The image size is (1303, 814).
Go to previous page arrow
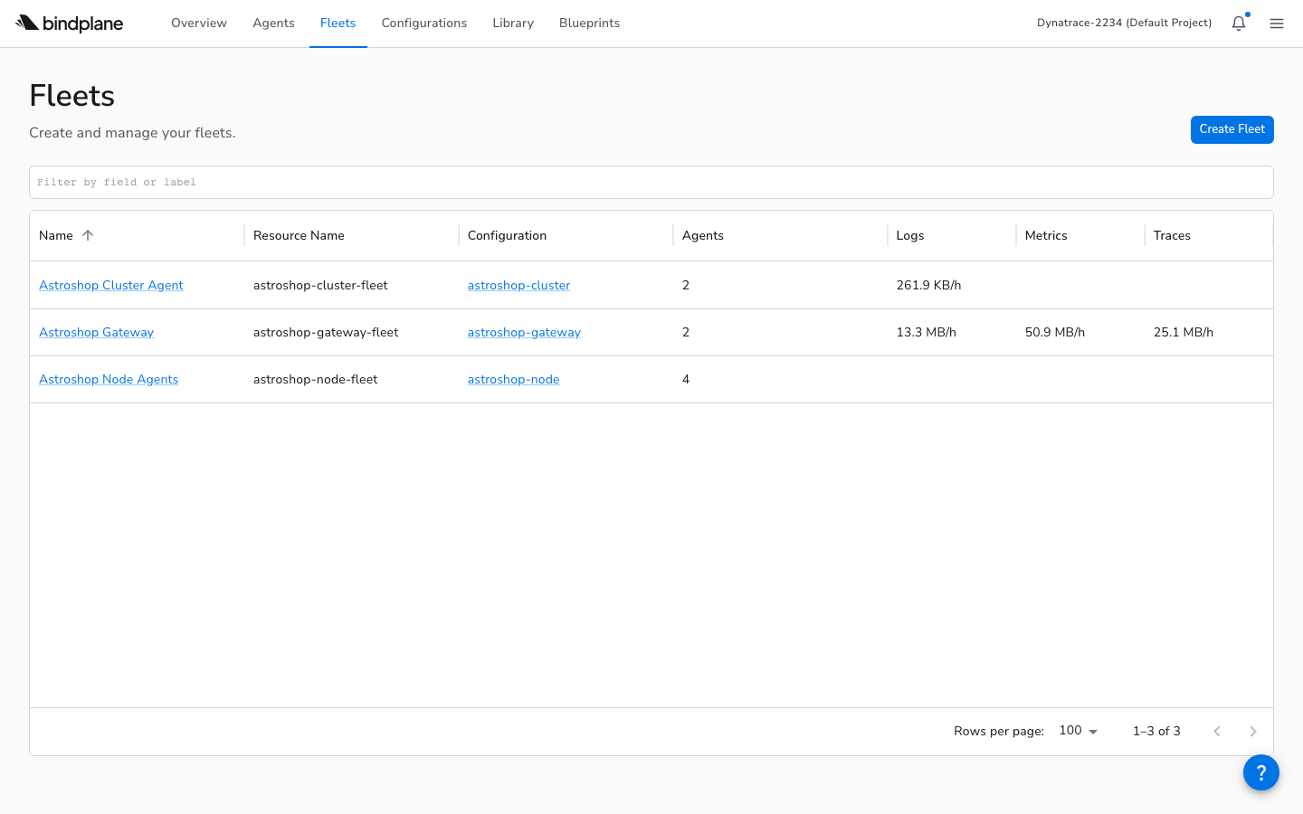tap(1217, 731)
